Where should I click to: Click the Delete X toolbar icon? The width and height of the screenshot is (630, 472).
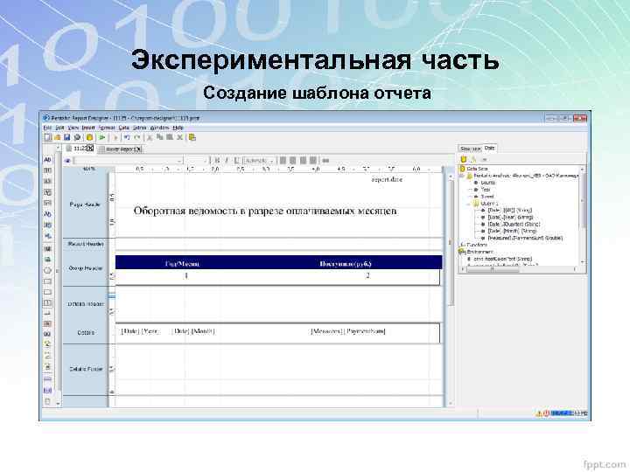pyautogui.click(x=180, y=137)
